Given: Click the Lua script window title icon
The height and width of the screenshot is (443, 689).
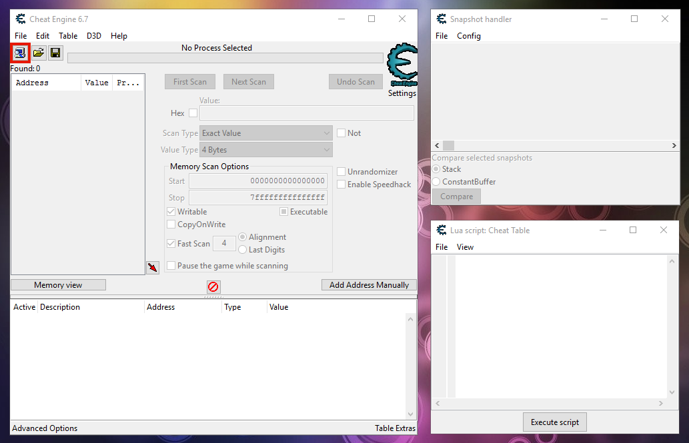Looking at the screenshot, I should (441, 230).
